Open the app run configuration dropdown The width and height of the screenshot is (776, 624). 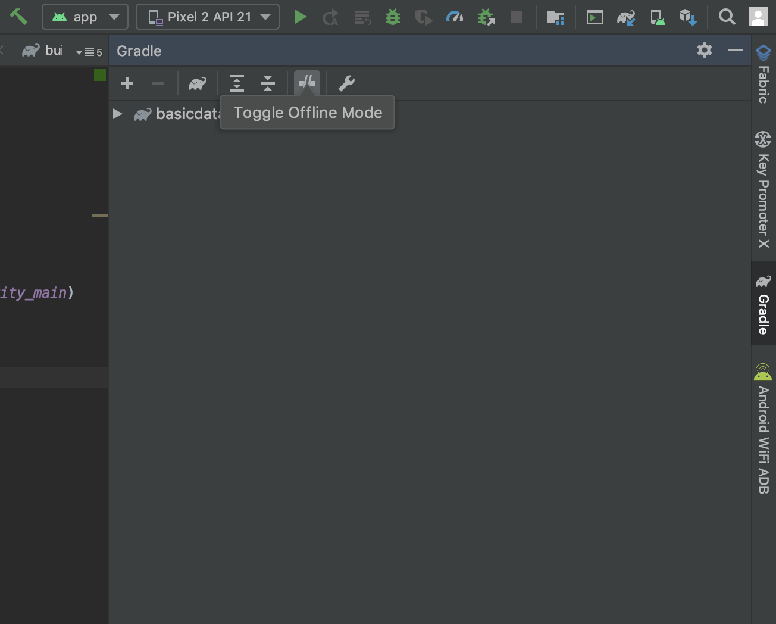tap(85, 17)
